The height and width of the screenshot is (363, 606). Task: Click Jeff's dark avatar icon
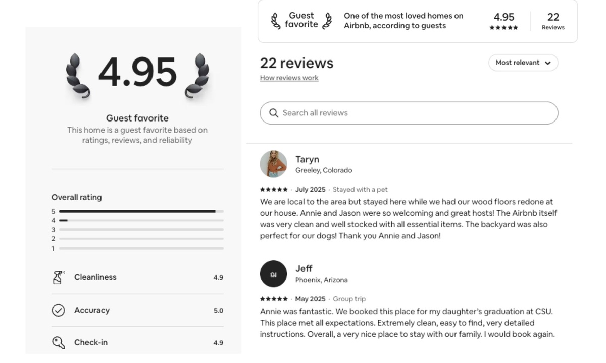click(x=273, y=274)
